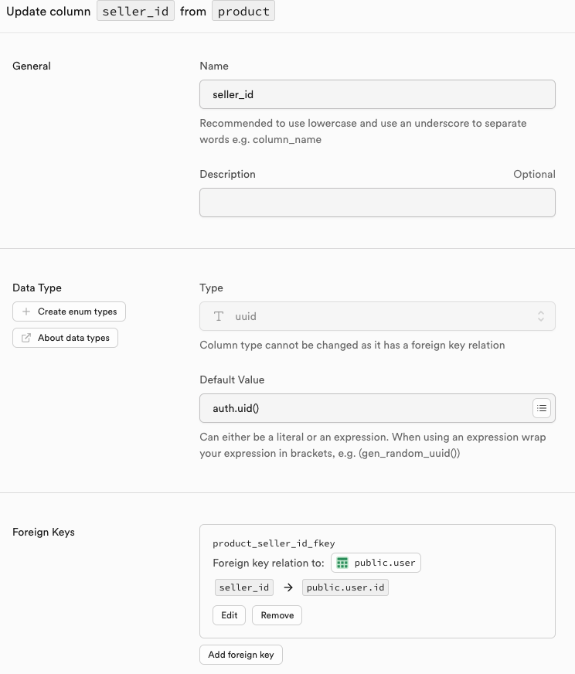Click the seller_id tag in the title
This screenshot has height=674, width=575.
click(x=135, y=12)
